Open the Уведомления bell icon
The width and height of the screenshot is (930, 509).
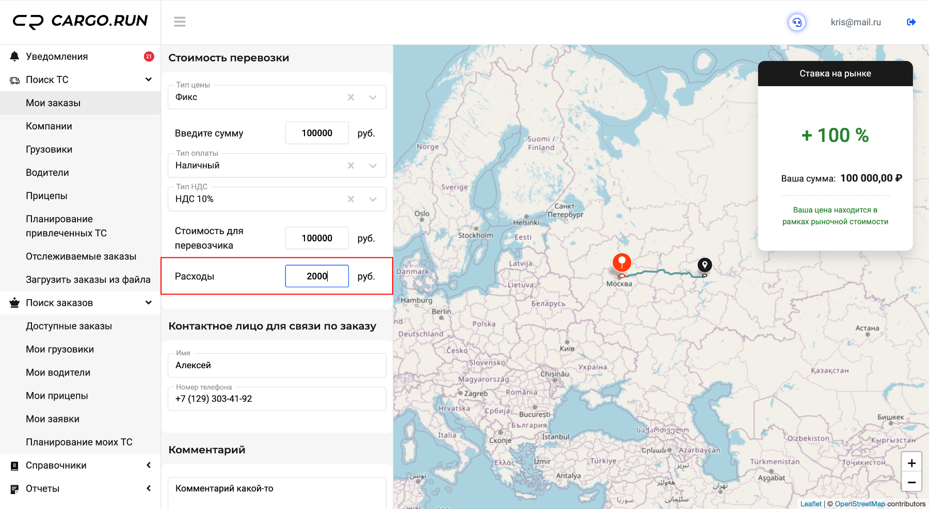pyautogui.click(x=14, y=56)
